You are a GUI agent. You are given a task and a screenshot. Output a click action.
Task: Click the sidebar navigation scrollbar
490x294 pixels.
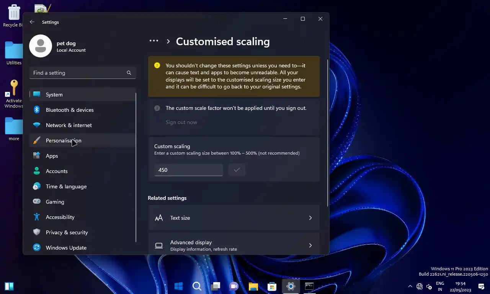pyautogui.click(x=136, y=167)
